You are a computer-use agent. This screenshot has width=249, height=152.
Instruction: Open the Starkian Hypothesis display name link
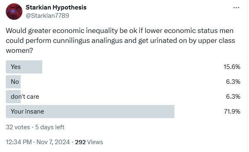pyautogui.click(x=56, y=7)
